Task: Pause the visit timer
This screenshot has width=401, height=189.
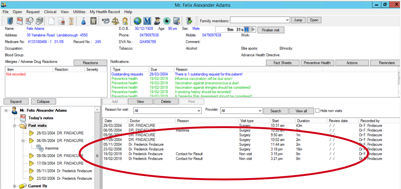Action: 247,30
